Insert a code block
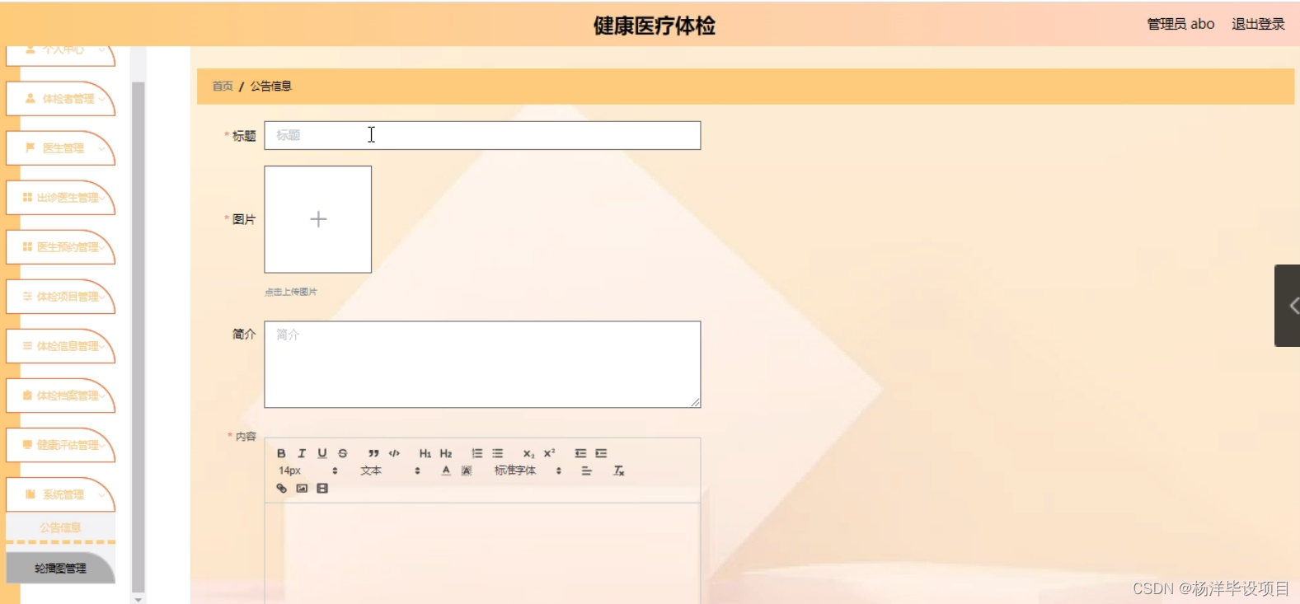The width and height of the screenshot is (1300, 604). (x=394, y=453)
